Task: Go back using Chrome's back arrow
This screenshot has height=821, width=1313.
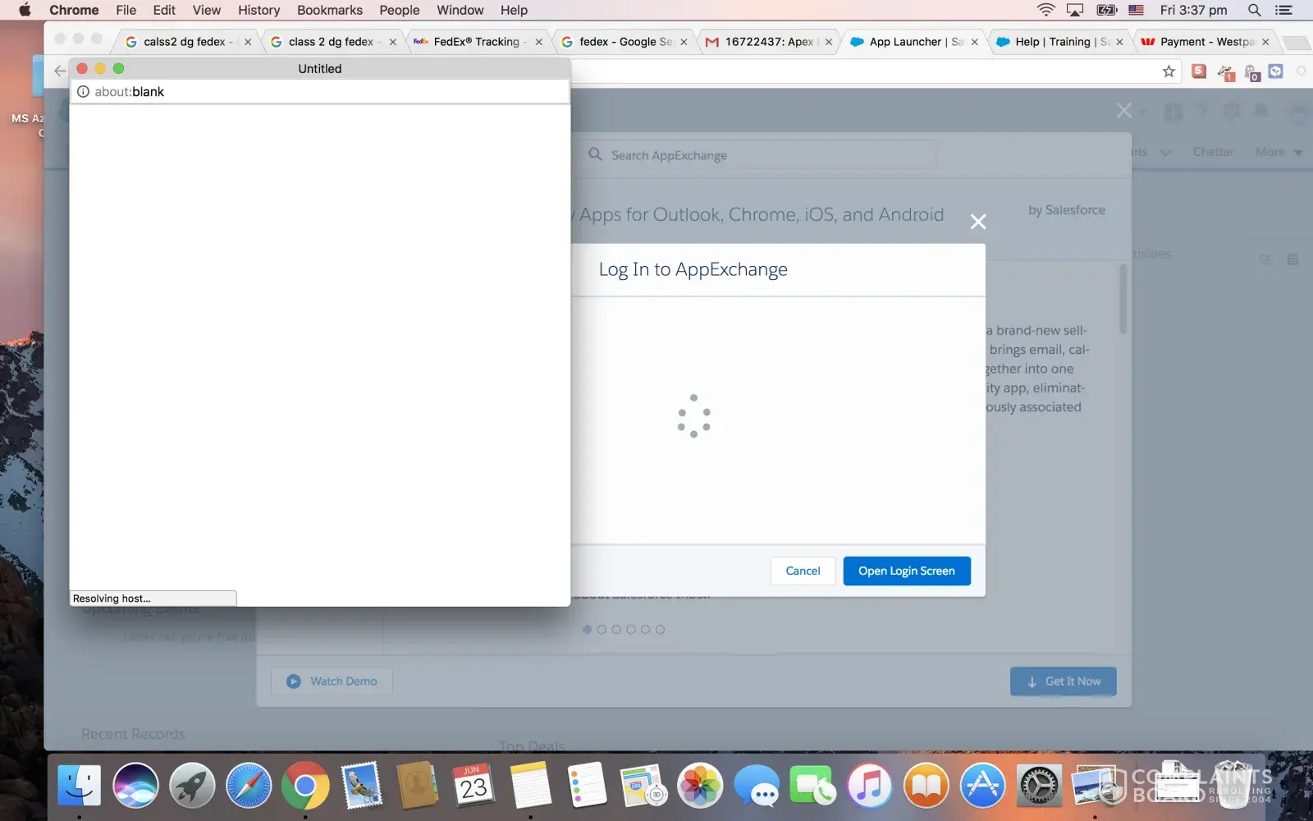Action: pos(60,71)
